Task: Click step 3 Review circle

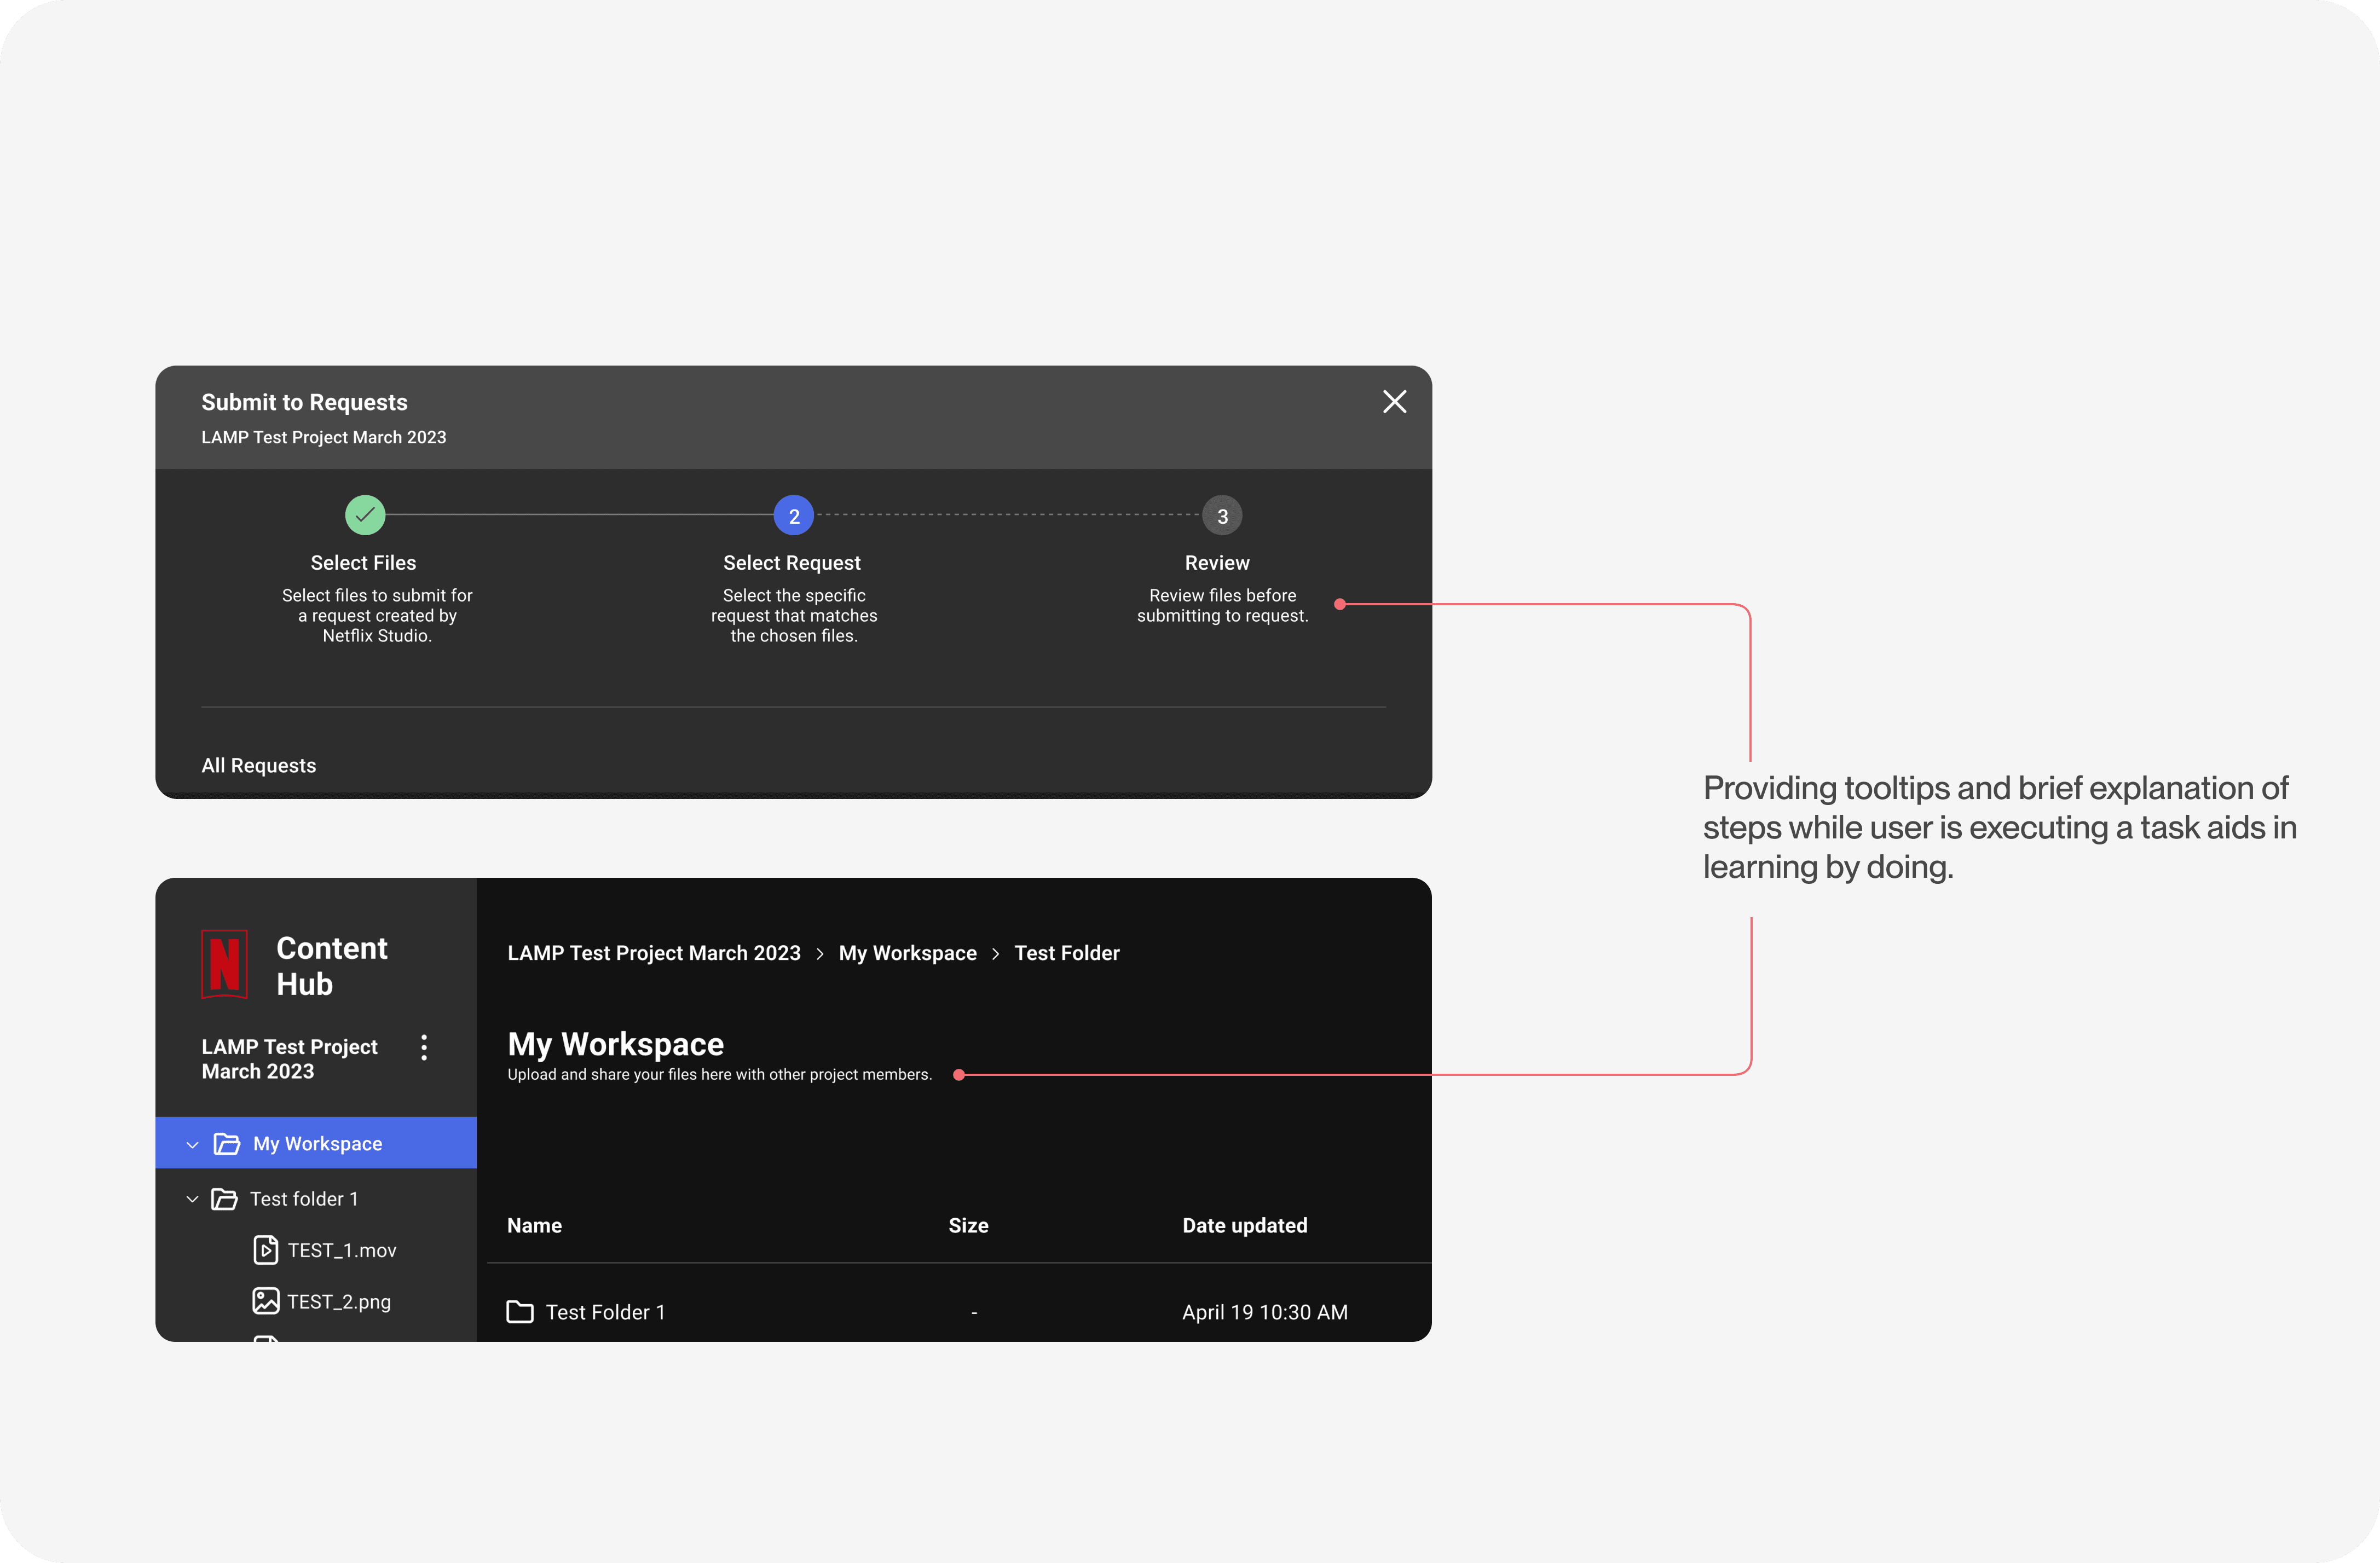Action: click(1221, 516)
